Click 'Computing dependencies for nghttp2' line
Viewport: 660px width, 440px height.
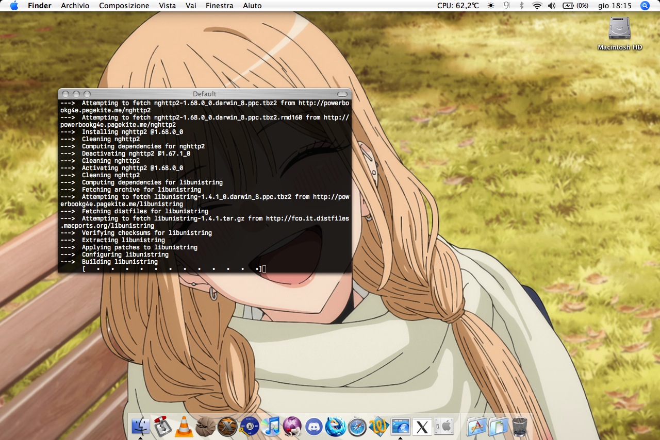click(x=133, y=146)
